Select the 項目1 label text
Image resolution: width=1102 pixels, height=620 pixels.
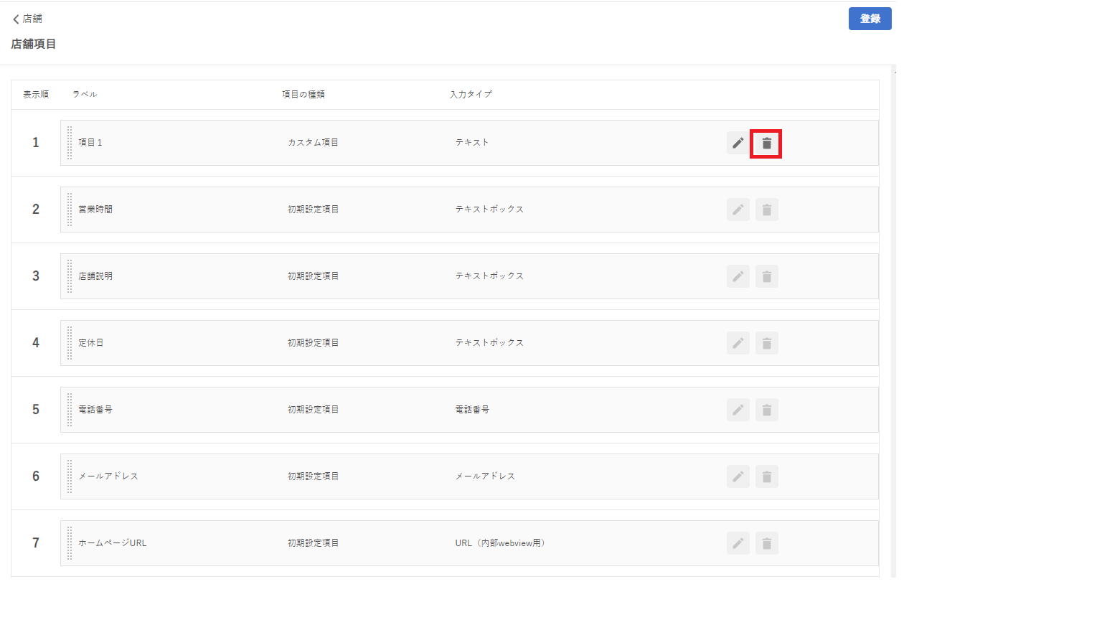point(90,143)
